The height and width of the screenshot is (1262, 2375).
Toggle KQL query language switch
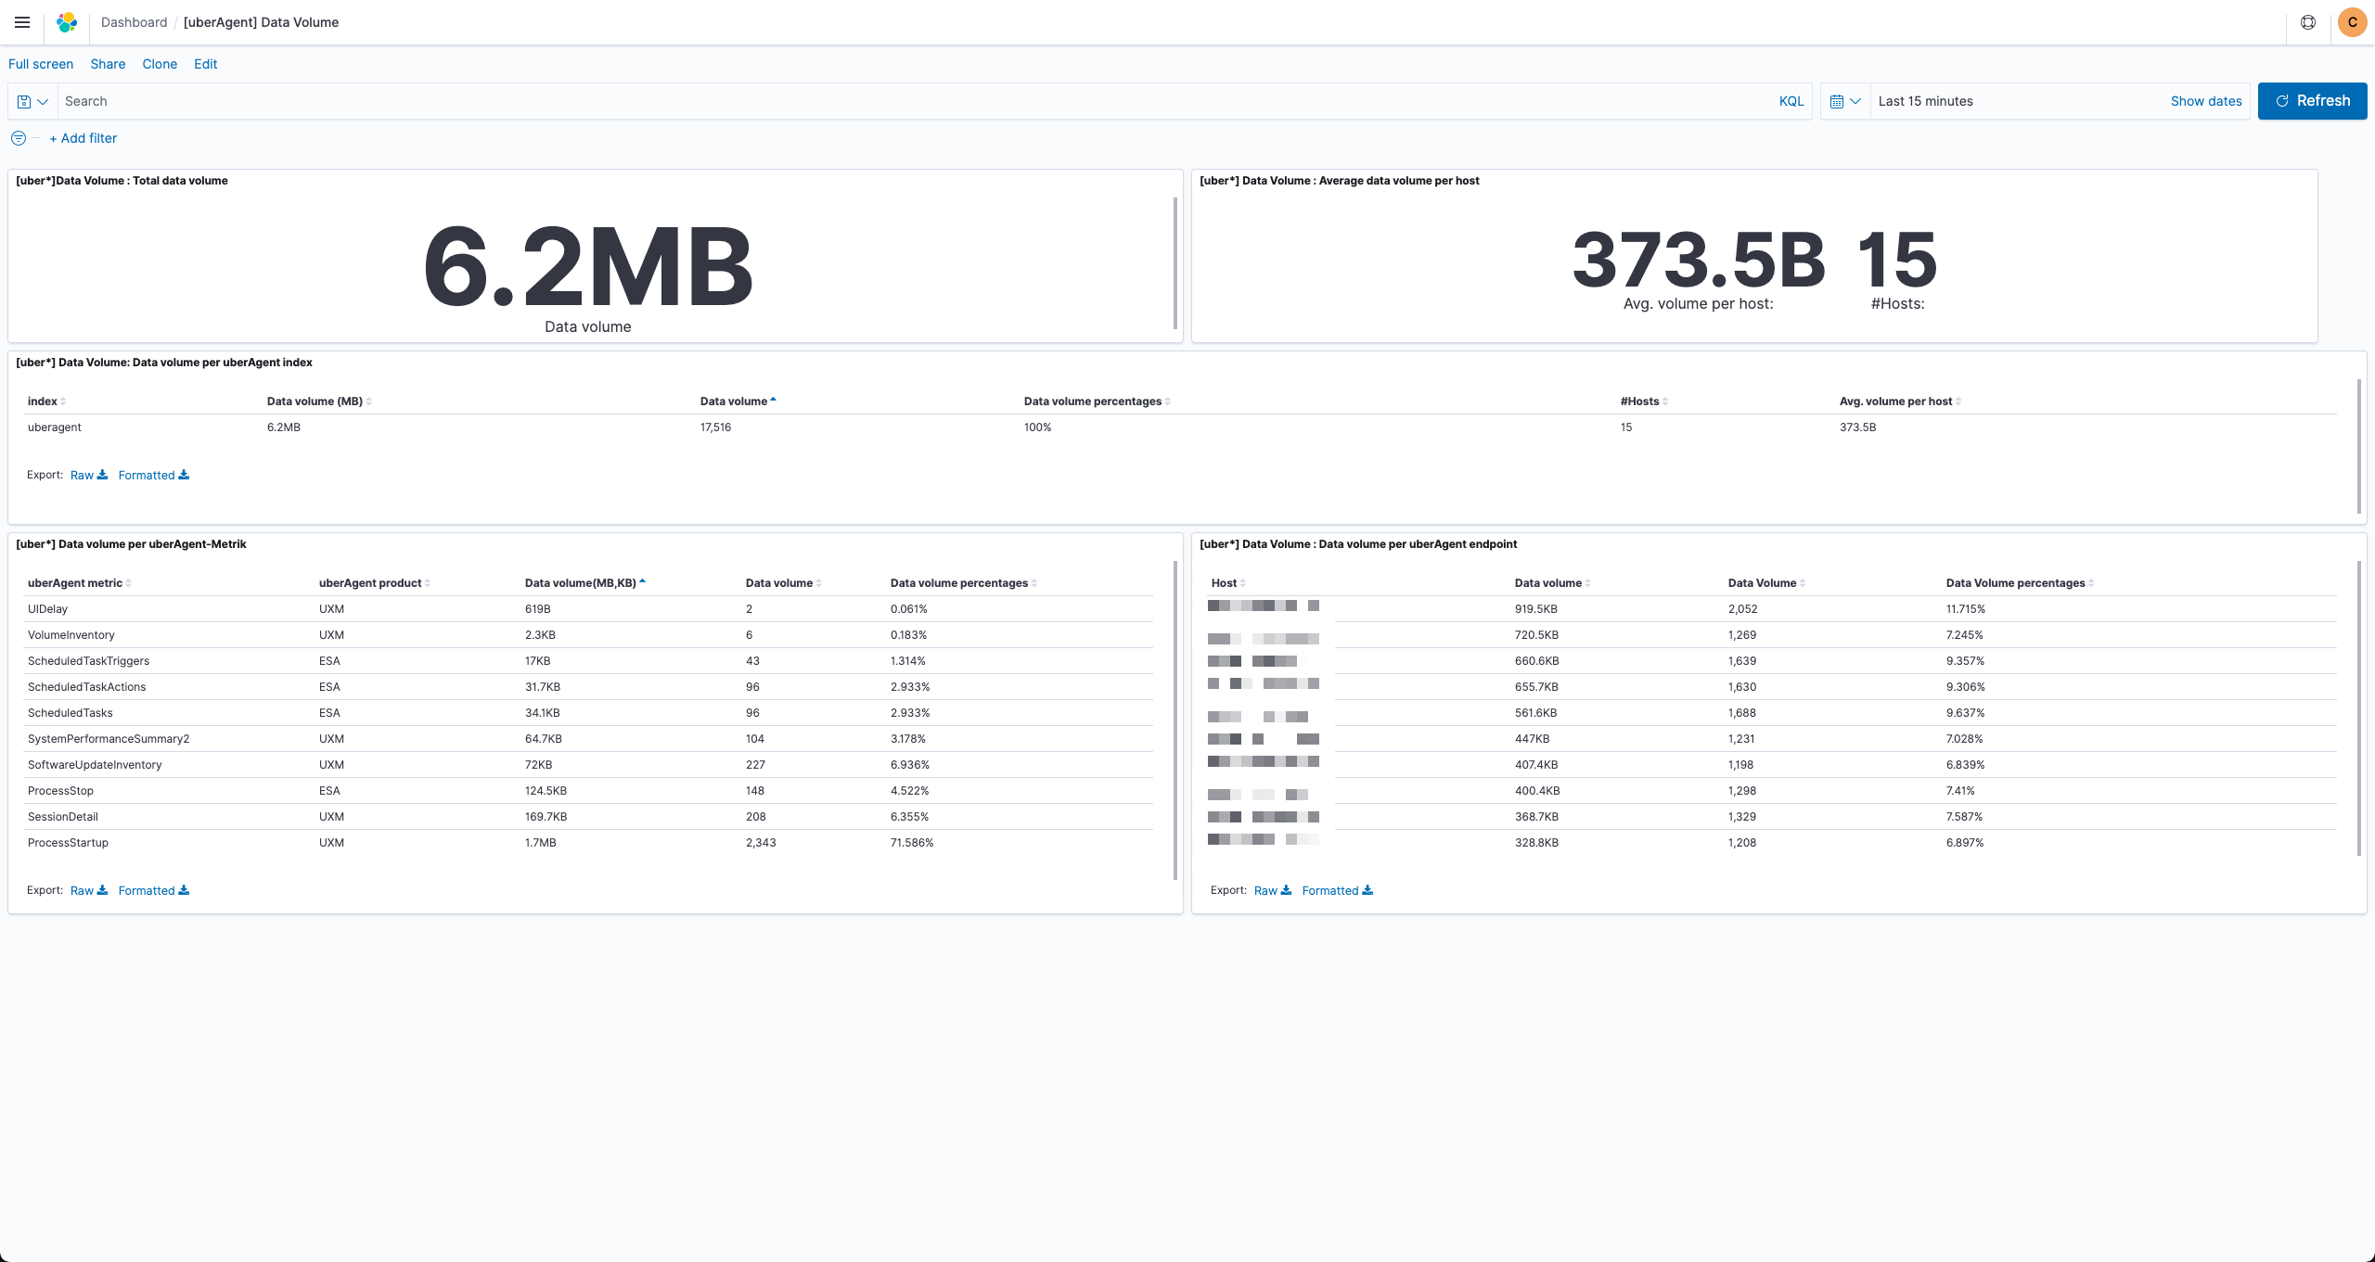pos(1791,101)
